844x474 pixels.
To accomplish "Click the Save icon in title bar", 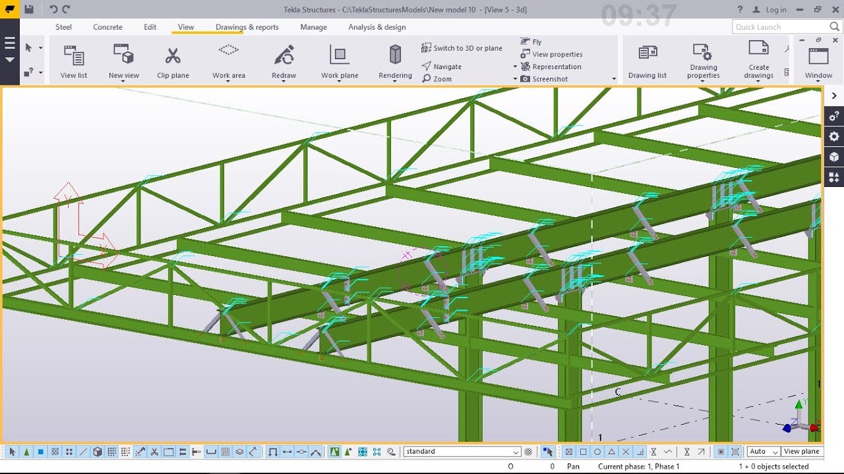I will 29,9.
